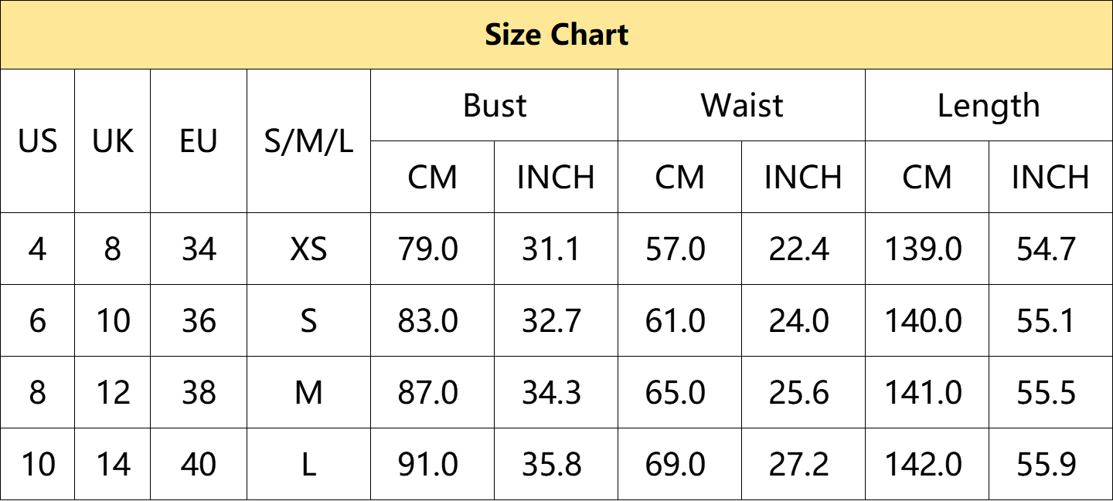Click the 140.0 length CM cell
This screenshot has width=1113, height=501.
click(927, 321)
